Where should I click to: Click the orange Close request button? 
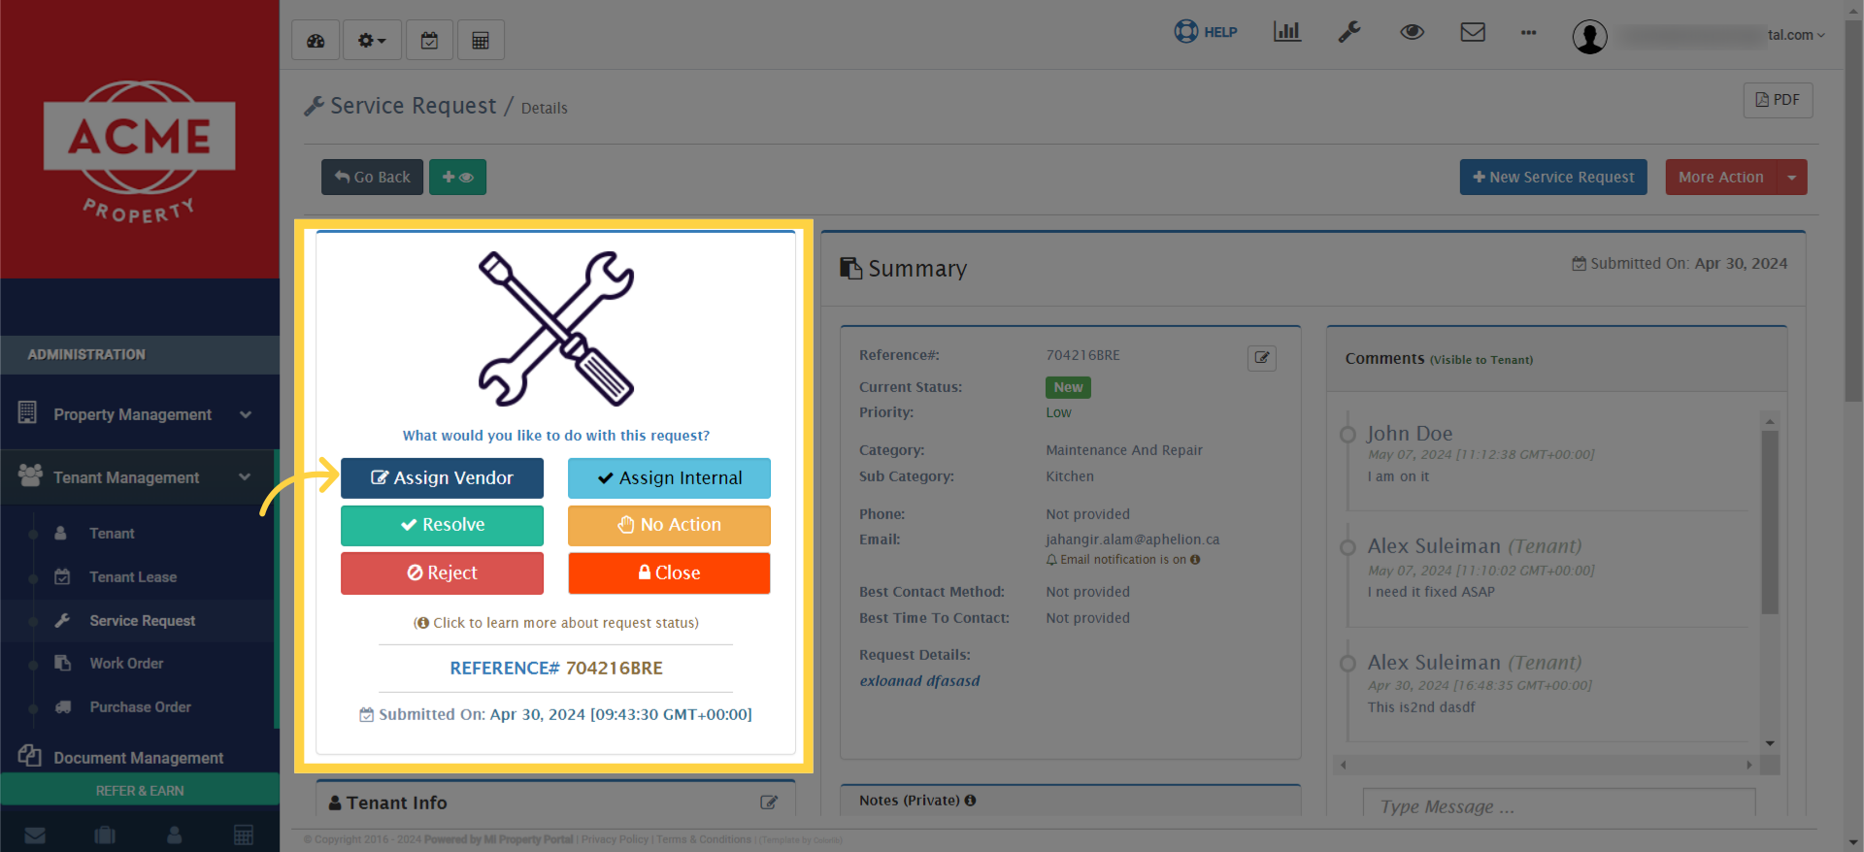[669, 573]
